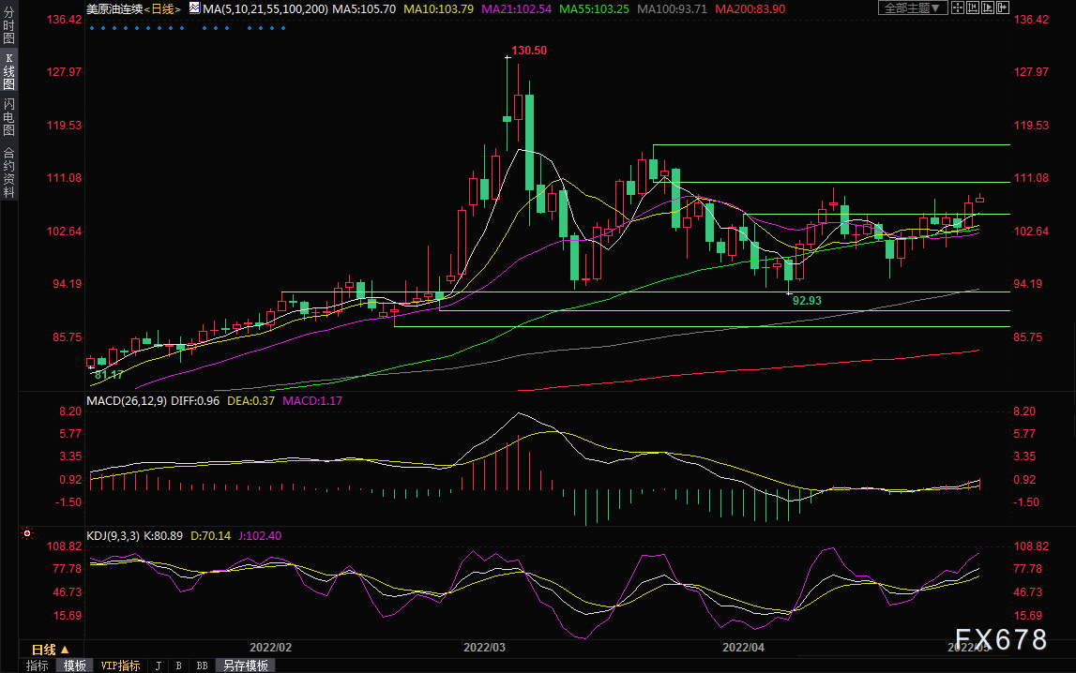Click the MA100:93.71 value label
This screenshot has width=1076, height=673.
coord(672,9)
